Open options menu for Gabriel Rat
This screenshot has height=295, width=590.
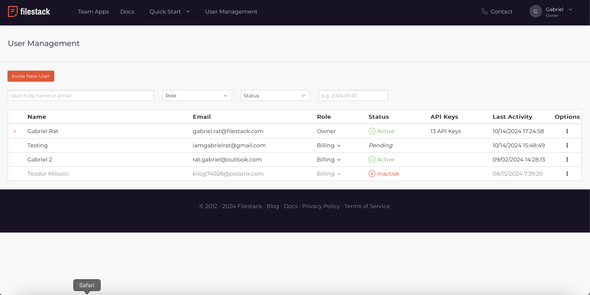567,131
